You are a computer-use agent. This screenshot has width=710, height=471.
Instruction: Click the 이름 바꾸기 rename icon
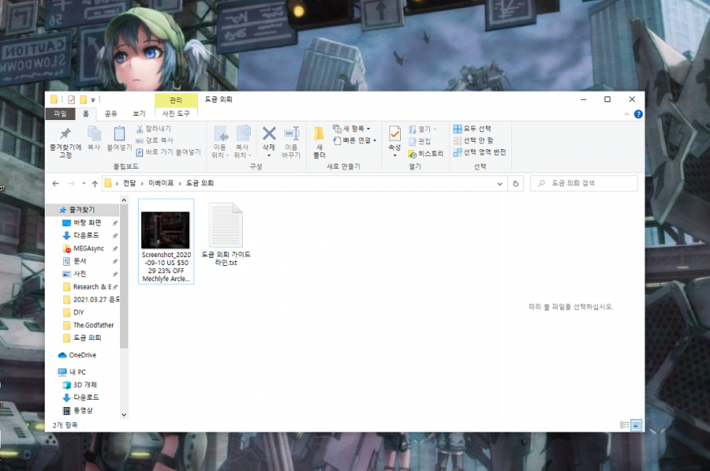coord(291,134)
